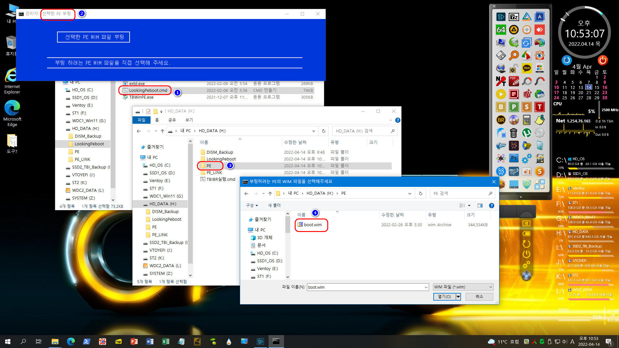
Task: Open PowerShell from the taskbar
Action: pos(86,342)
